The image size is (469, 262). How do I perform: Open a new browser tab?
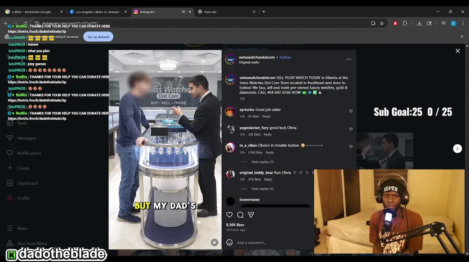click(x=264, y=12)
